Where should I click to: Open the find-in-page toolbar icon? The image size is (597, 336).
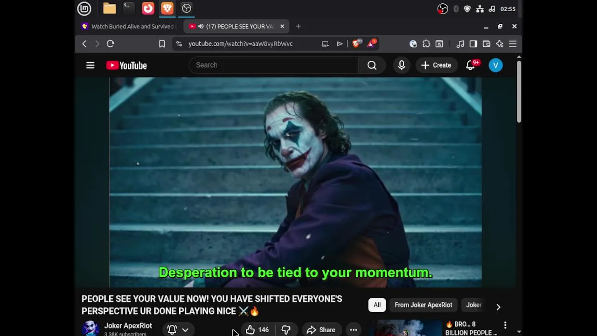point(439,44)
